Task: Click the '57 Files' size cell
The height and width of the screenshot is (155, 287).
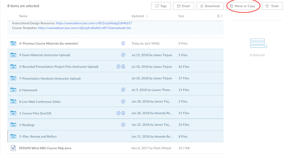Action: [184, 78]
